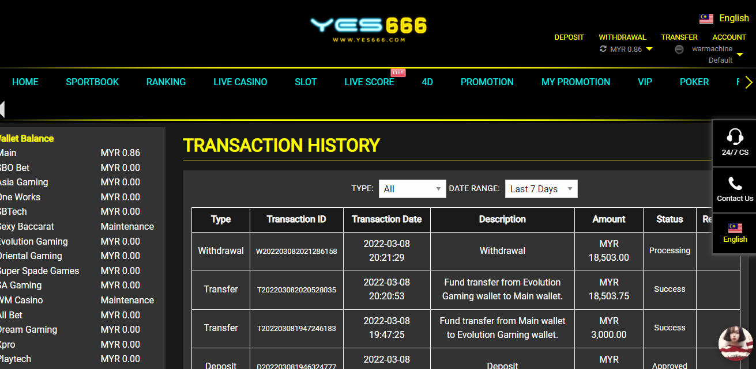Click the YES666 logo
This screenshot has width=756, height=369.
pyautogui.click(x=368, y=28)
